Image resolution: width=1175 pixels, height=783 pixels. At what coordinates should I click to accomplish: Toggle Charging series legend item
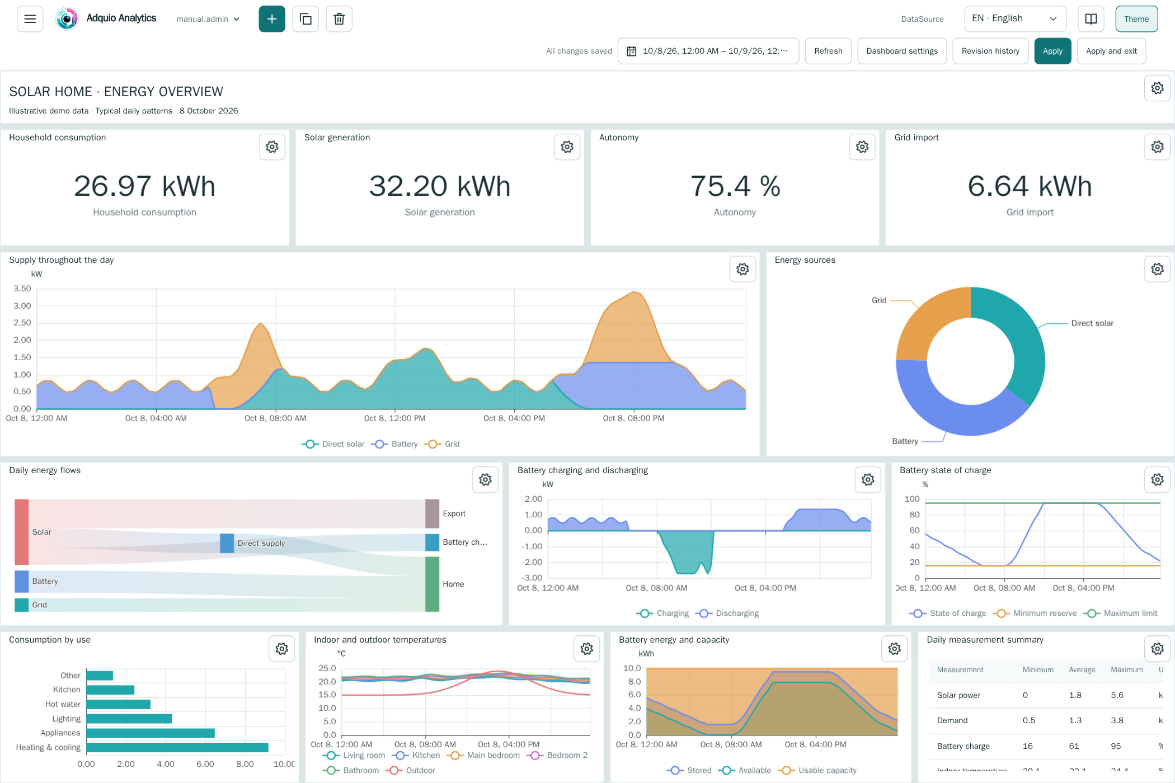pos(662,614)
